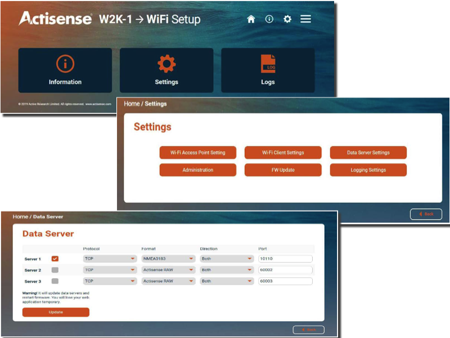Open Server 1 Format dropdown showing NMEA0183
This screenshot has height=338, width=450.
pos(168,259)
